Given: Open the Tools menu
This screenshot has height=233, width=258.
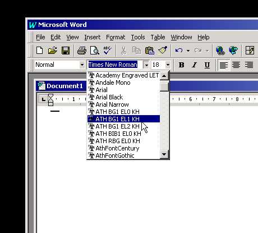Looking at the screenshot, I should click(138, 37).
